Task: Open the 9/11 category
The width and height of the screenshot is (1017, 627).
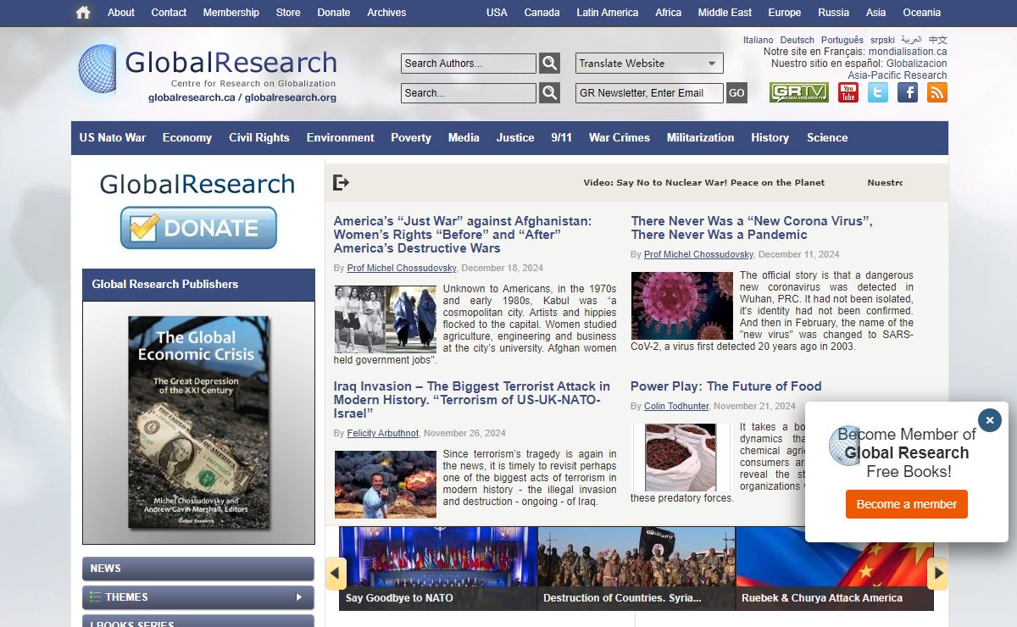Action: pyautogui.click(x=561, y=137)
